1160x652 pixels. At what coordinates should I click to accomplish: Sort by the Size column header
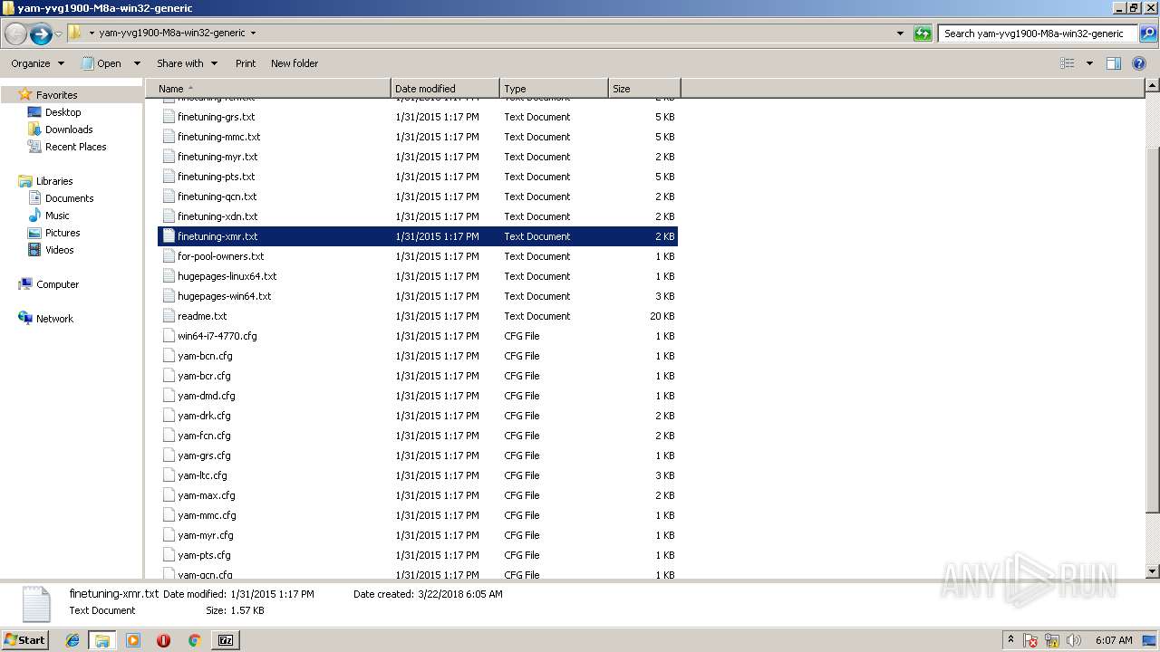(x=644, y=89)
